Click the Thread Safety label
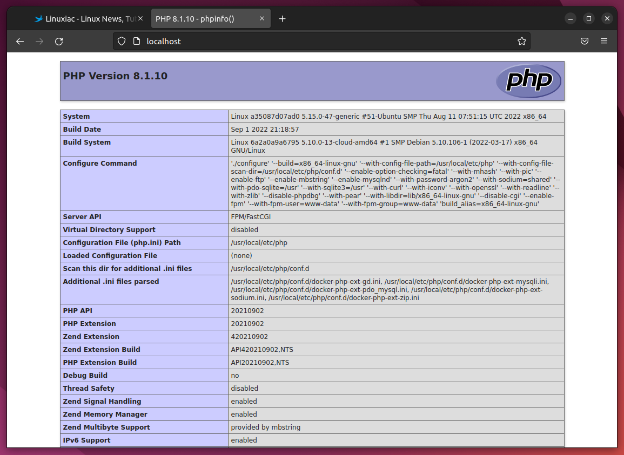The image size is (624, 455). coord(89,389)
